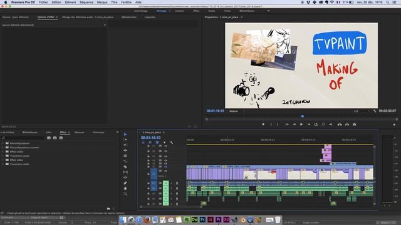Mute the bottom audio track
Image resolution: width=401 pixels, height=225 pixels.
pos(165,204)
